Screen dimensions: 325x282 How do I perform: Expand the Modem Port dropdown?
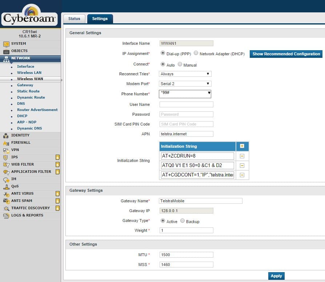pos(185,84)
